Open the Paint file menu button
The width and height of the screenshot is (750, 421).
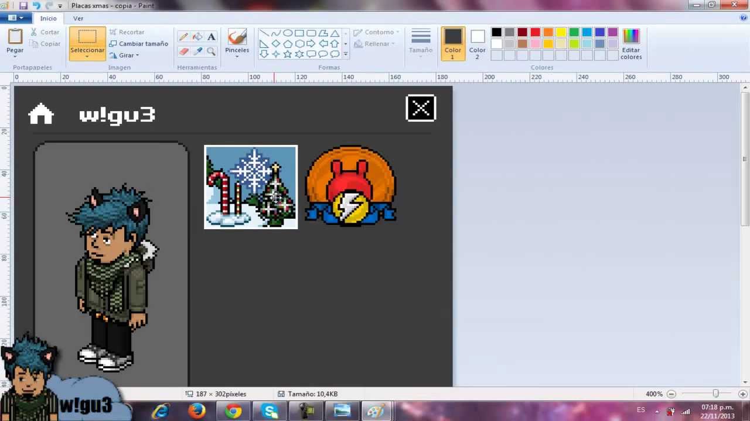pyautogui.click(x=16, y=18)
